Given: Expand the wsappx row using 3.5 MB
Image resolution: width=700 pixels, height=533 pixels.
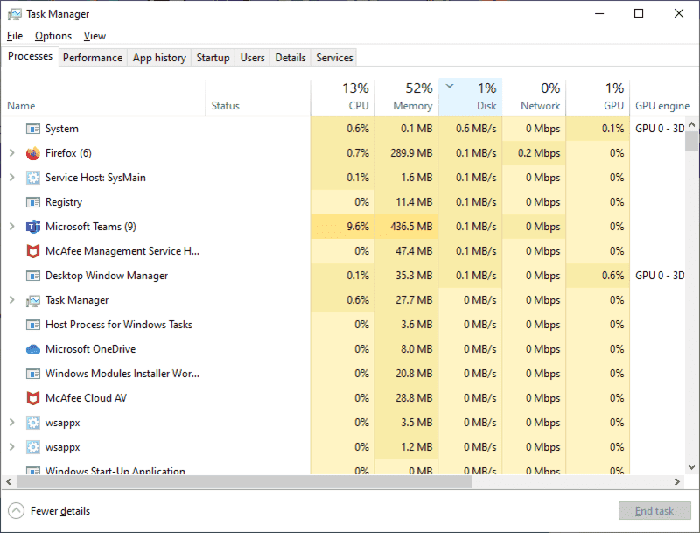Looking at the screenshot, I should coord(12,423).
